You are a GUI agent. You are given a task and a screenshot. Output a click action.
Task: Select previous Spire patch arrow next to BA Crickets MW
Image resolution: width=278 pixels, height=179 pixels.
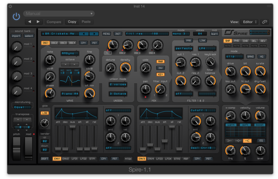pyautogui.click(x=84, y=34)
